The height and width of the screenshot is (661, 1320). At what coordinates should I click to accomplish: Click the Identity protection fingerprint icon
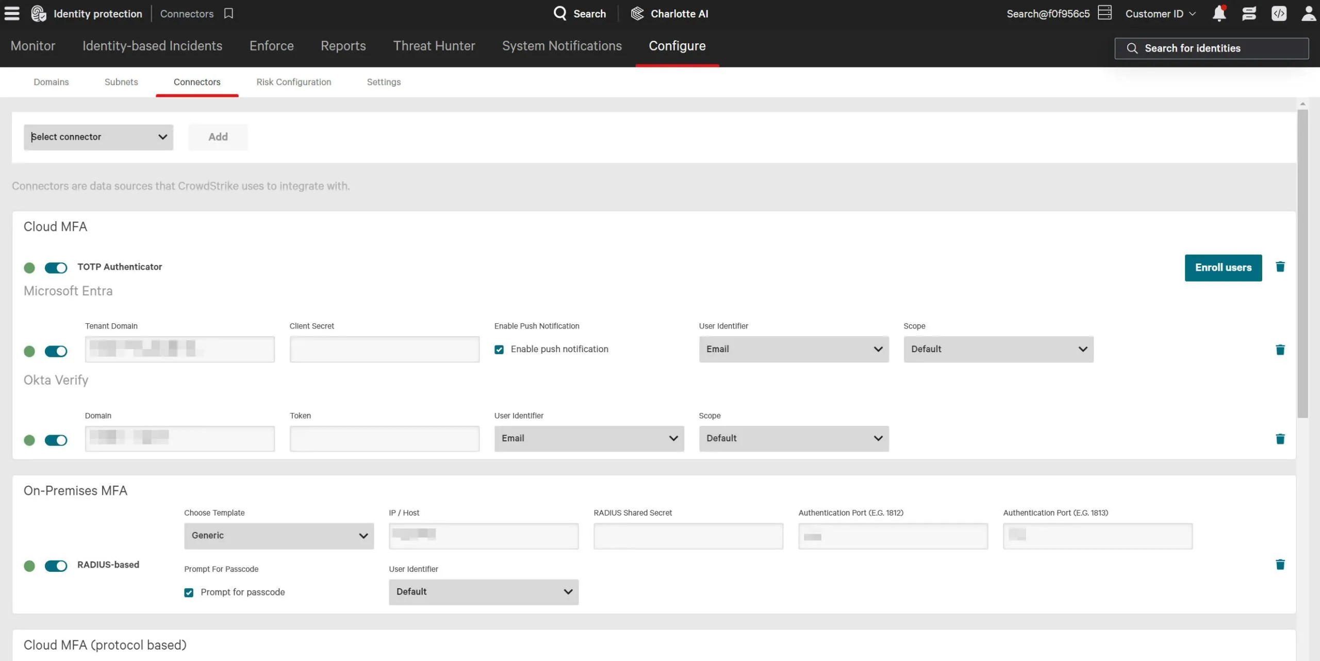[x=38, y=13]
